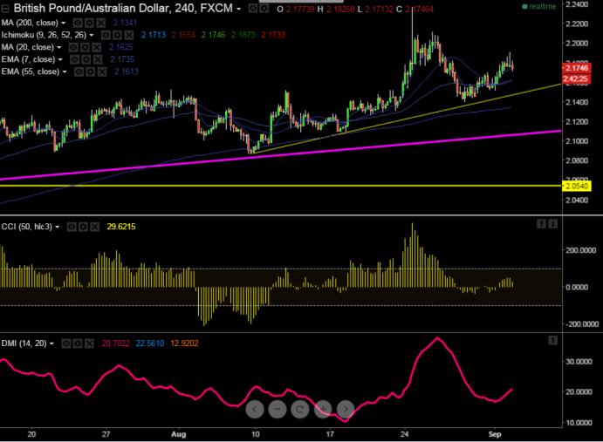The width and height of the screenshot is (603, 442).
Task: Expand EMA (7, close) indicator menu arrow
Action: click(x=60, y=60)
